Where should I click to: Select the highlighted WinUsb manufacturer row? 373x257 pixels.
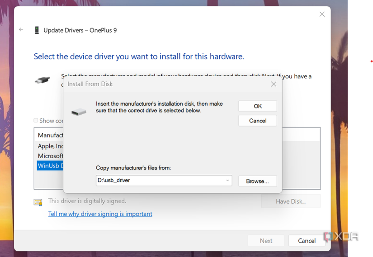click(x=50, y=166)
